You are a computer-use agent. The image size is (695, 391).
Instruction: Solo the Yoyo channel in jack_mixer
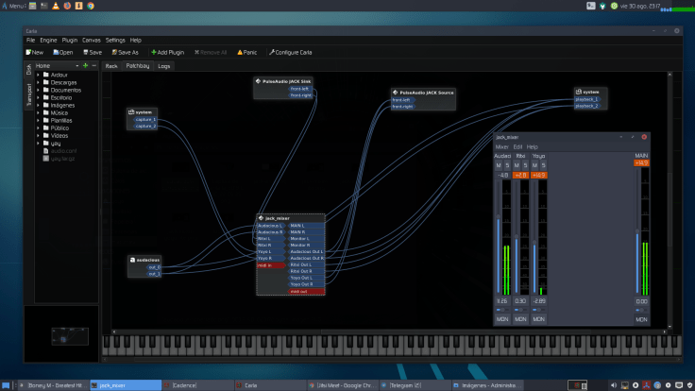[542, 165]
